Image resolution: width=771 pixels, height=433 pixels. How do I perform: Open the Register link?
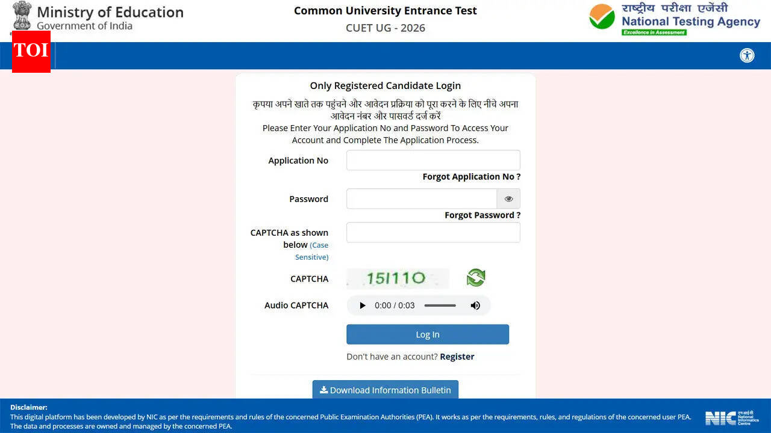[457, 356]
